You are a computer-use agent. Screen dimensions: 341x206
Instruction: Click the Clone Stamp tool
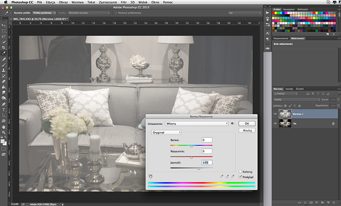coord(4,70)
